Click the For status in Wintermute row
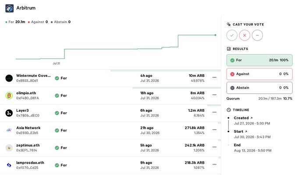Image resolution: width=298 pixels, height=175 pixels. click(61, 78)
